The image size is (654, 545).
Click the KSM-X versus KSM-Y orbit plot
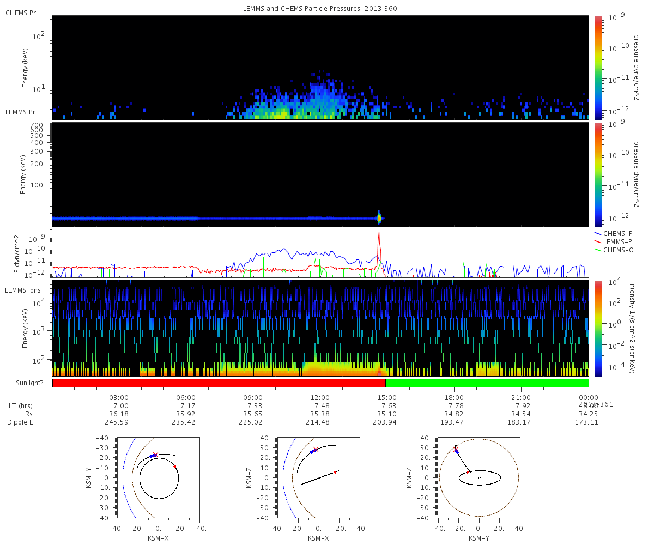point(159,478)
